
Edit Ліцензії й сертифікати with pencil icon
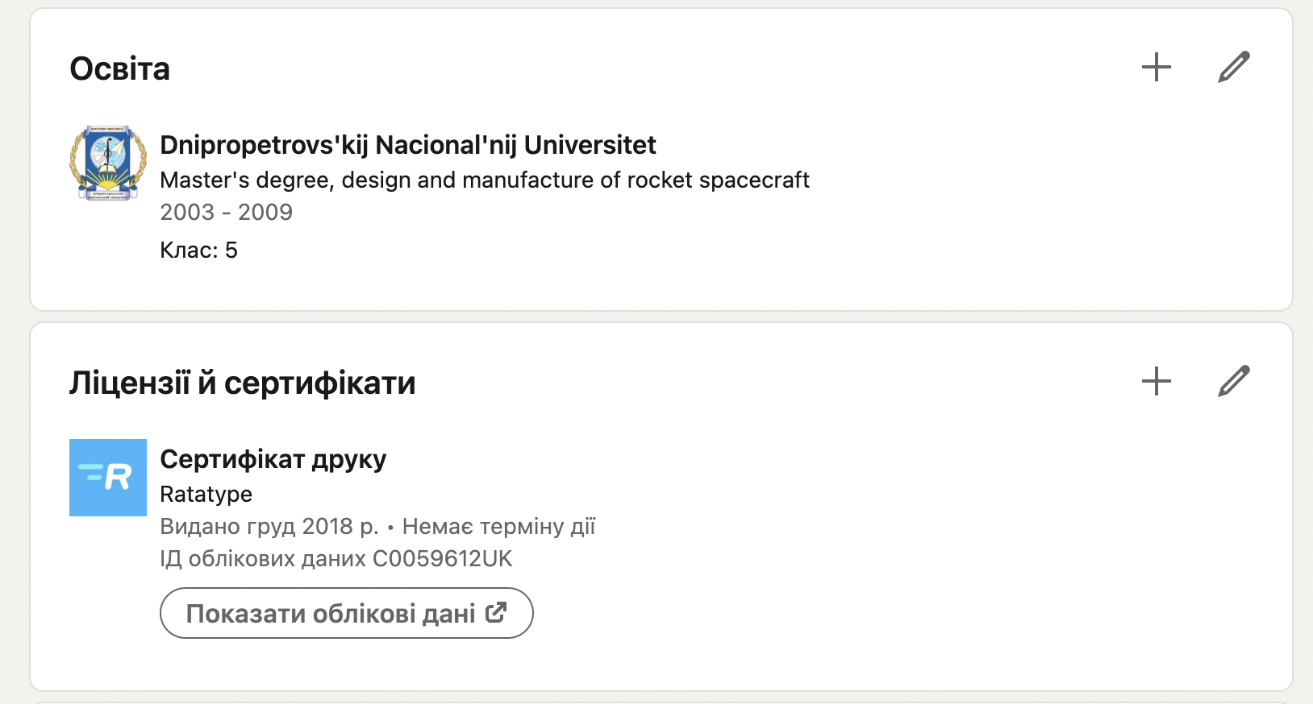tap(1233, 381)
